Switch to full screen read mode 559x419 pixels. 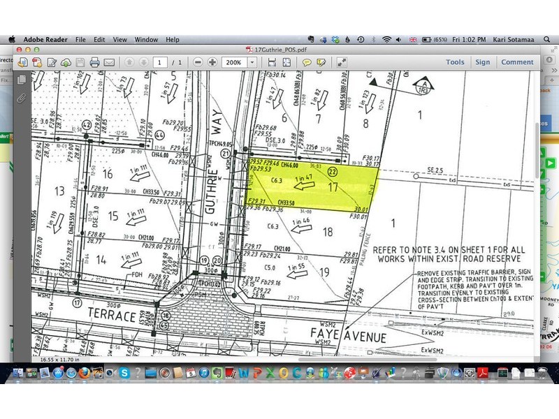click(342, 62)
